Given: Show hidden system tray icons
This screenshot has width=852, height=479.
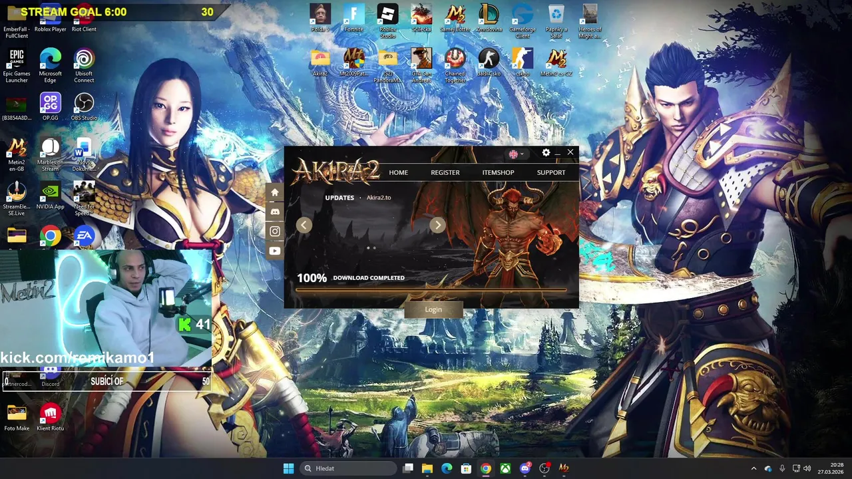Looking at the screenshot, I should click(x=753, y=468).
